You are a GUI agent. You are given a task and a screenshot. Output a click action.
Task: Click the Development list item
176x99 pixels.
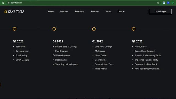tap(22, 51)
